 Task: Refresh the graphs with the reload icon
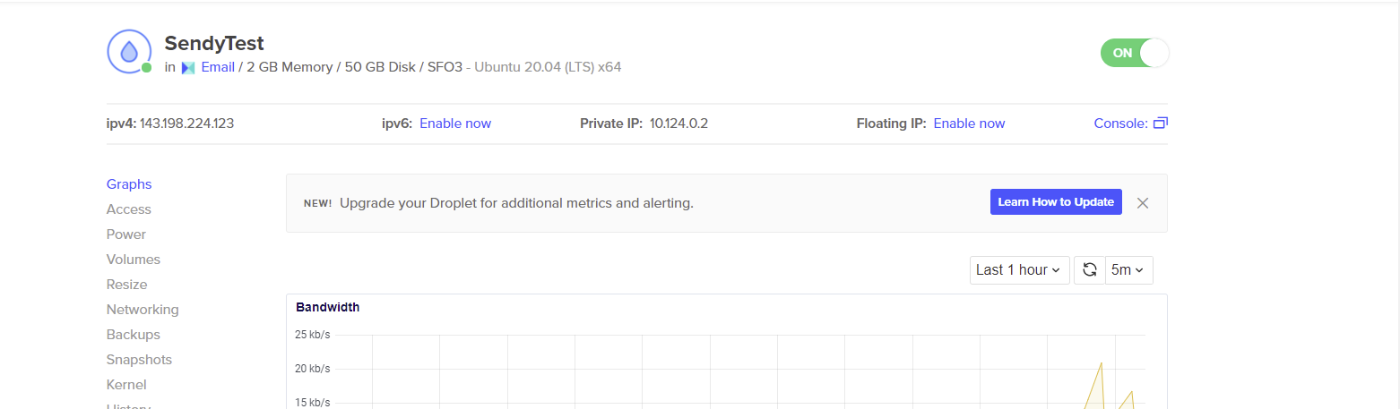[1090, 270]
